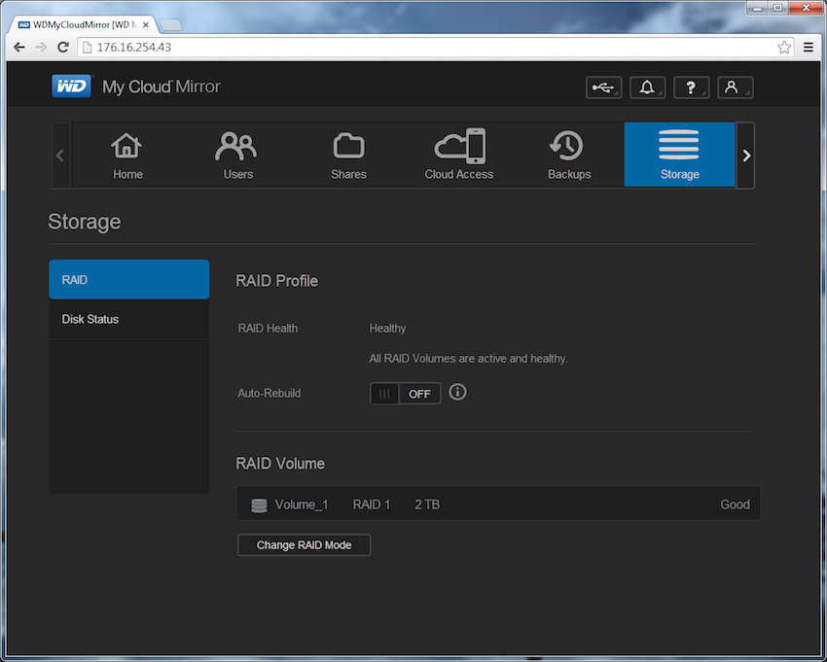
Task: Click the Change RAID Mode button
Action: [304, 545]
